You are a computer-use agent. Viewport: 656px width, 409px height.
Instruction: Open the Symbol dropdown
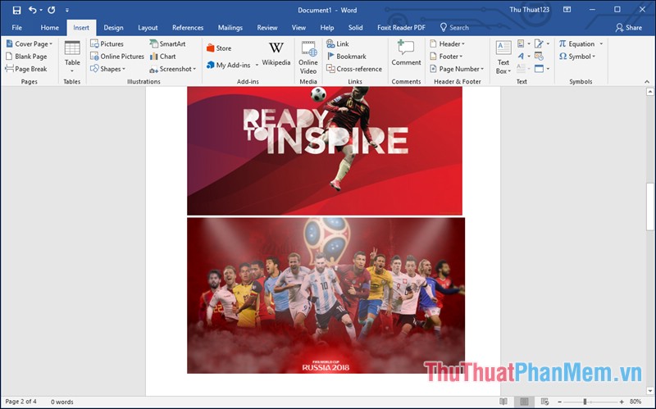(x=577, y=57)
